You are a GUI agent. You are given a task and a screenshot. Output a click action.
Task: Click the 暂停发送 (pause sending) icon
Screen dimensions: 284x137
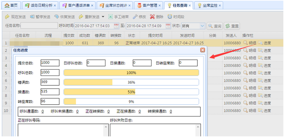click(33, 17)
